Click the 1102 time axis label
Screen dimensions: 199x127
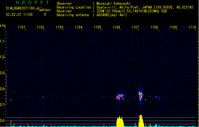pyautogui.click(x=40, y=27)
